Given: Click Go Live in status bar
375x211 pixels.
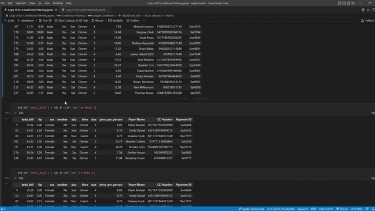Looking at the screenshot, I should click(342, 209).
